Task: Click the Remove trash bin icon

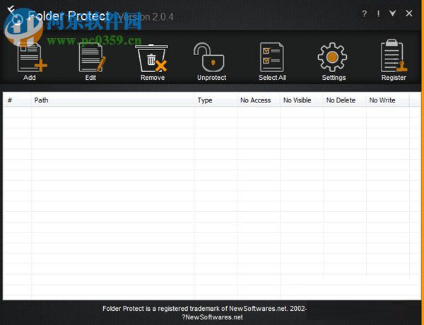Action: 151,58
